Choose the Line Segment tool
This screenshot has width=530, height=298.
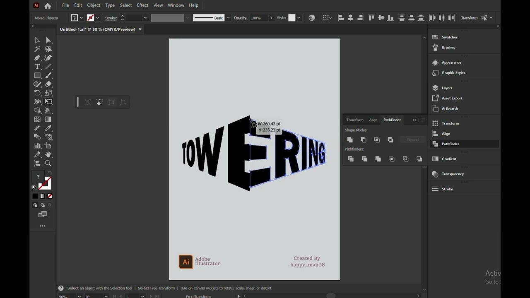[48, 67]
